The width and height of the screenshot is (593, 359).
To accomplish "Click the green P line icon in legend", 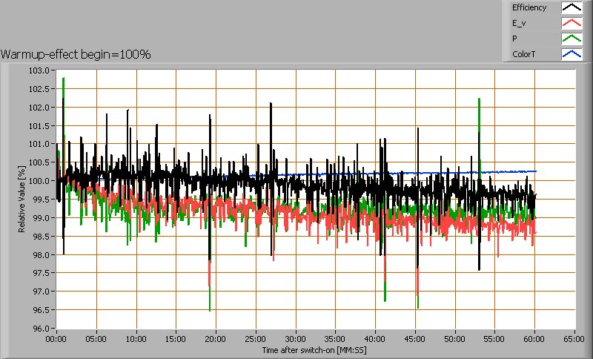I will pyautogui.click(x=571, y=39).
